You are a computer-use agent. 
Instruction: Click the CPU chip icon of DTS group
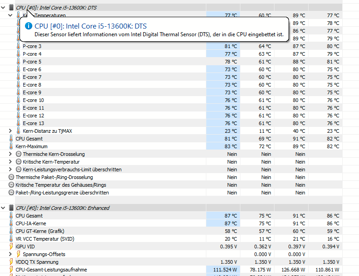tap(11, 8)
